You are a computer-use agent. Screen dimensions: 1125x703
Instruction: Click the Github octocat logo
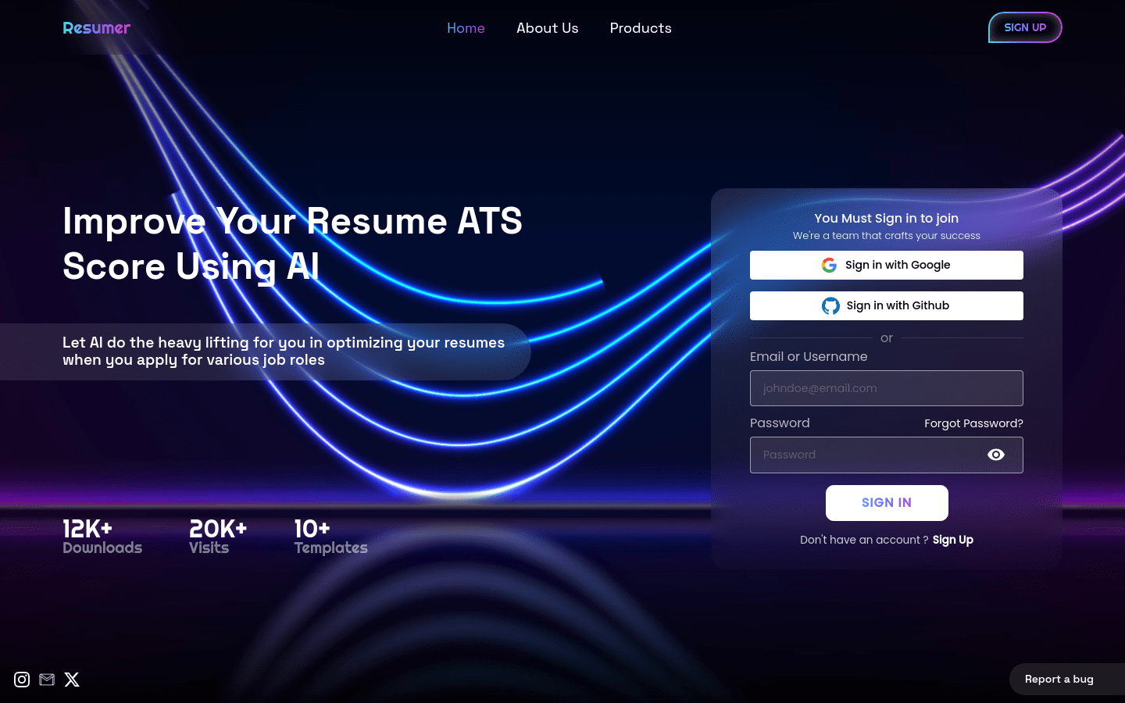point(830,306)
